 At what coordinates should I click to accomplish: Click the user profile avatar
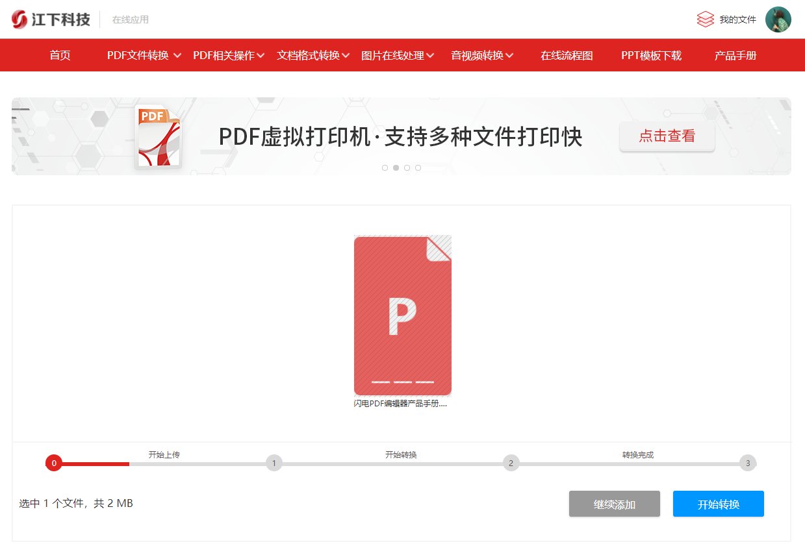pyautogui.click(x=778, y=19)
